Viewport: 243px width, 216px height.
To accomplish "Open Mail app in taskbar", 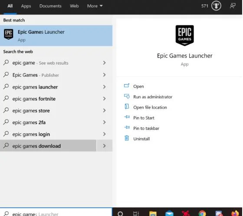I will [169, 213].
